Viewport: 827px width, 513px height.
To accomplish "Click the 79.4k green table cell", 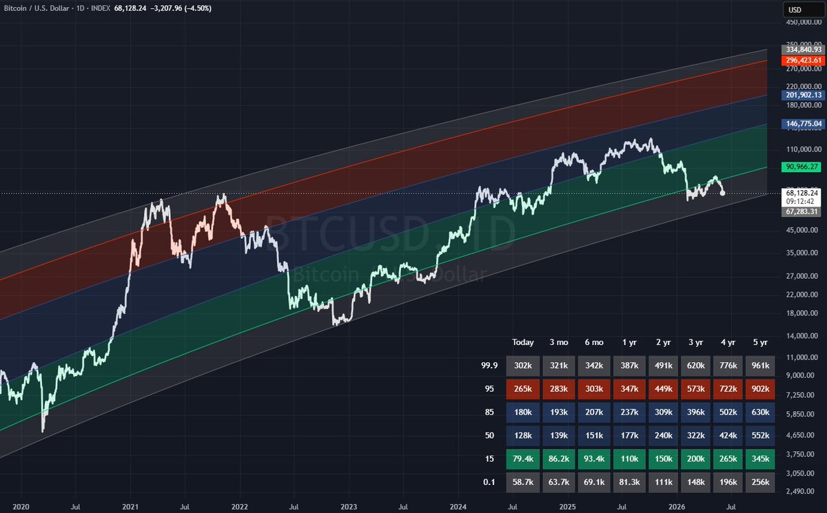I will [x=523, y=459].
